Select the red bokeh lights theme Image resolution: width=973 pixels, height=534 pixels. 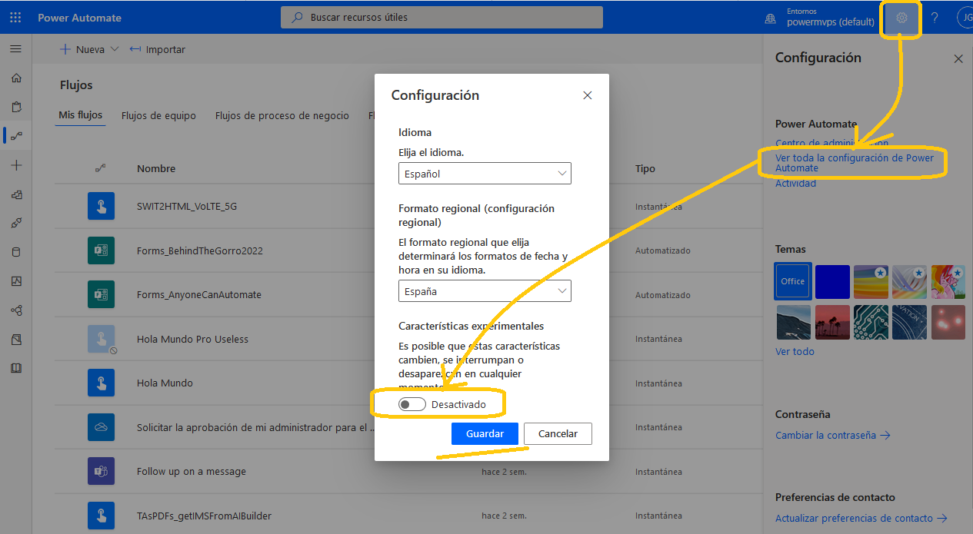coord(949,323)
